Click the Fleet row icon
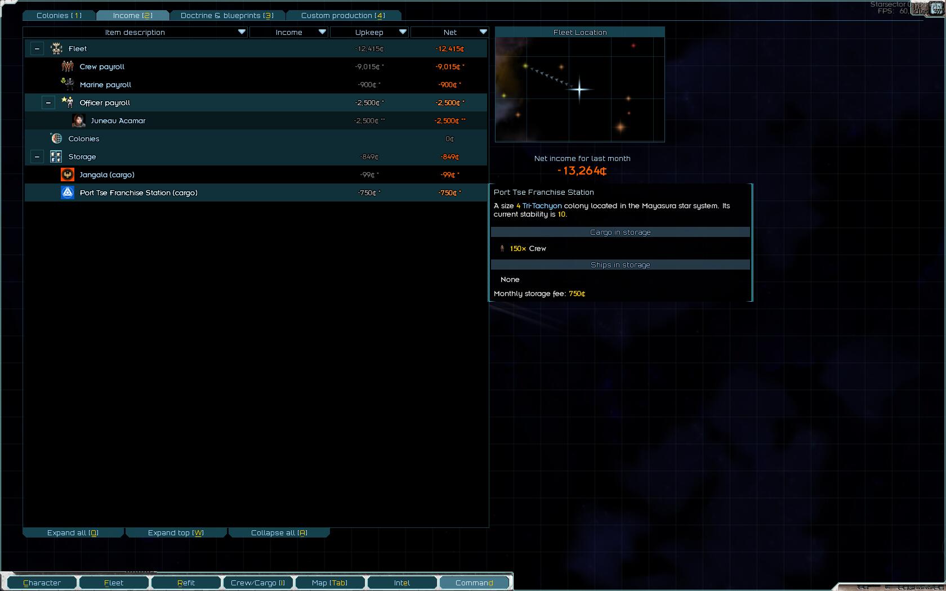Screen dimensions: 946x591 (x=56, y=48)
